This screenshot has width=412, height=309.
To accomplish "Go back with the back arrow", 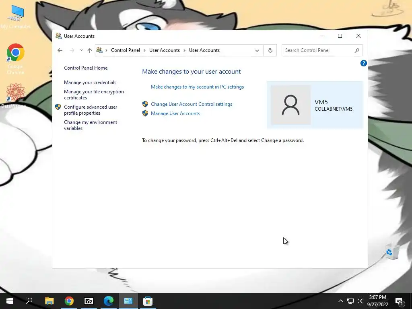I will pyautogui.click(x=60, y=50).
